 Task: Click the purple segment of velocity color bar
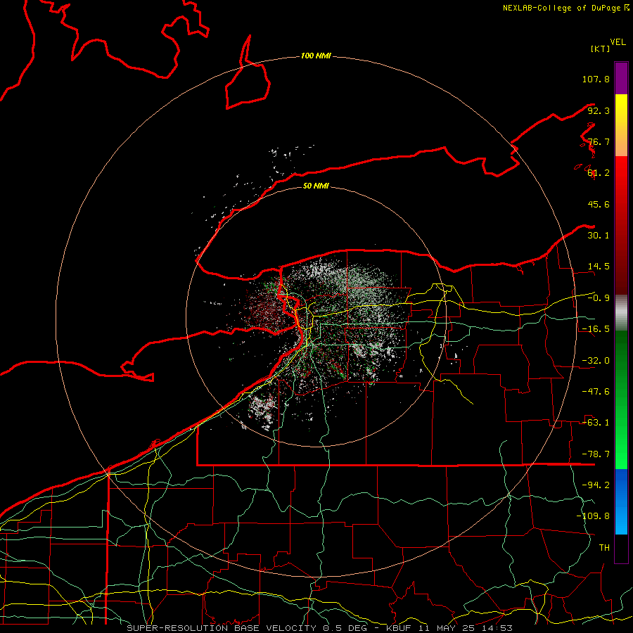pos(621,78)
